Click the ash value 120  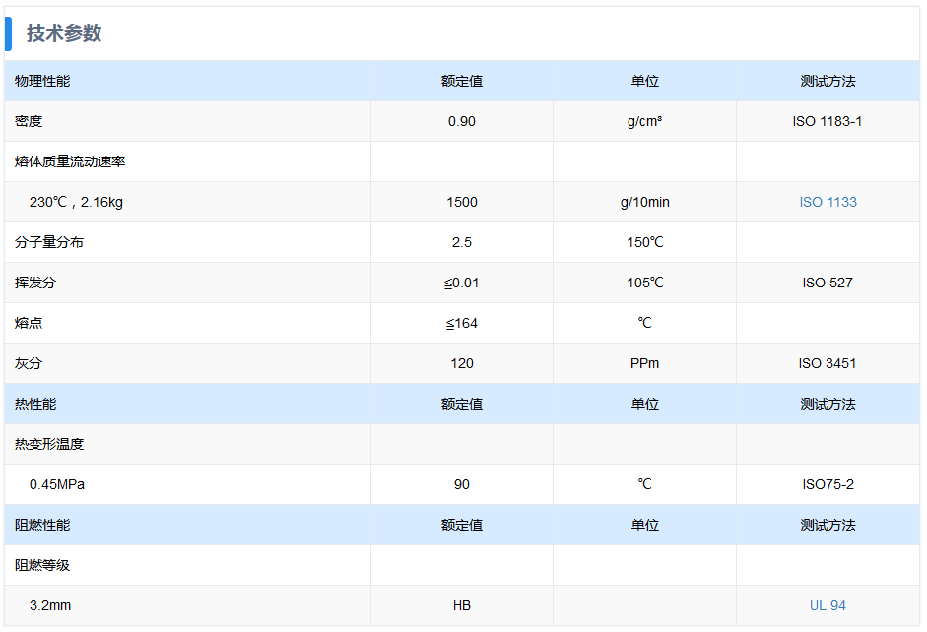coord(462,363)
